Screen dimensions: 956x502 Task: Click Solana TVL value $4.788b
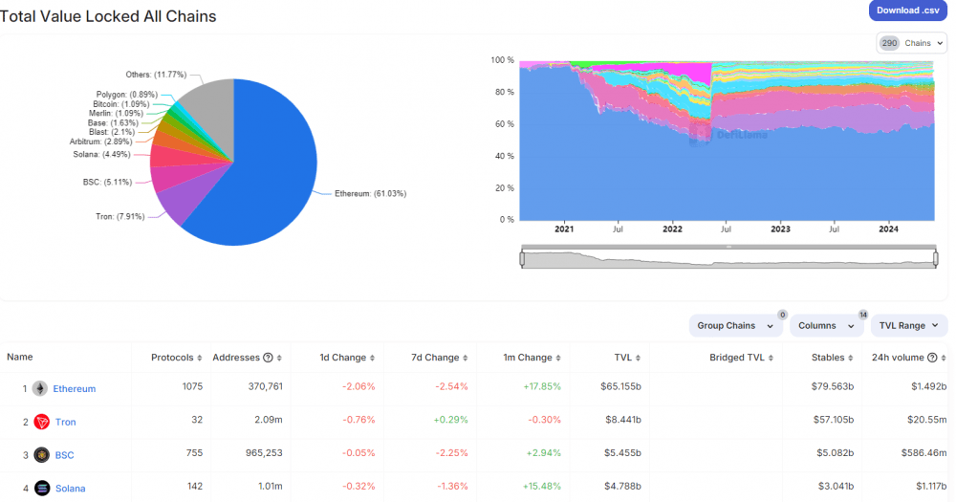coord(622,486)
